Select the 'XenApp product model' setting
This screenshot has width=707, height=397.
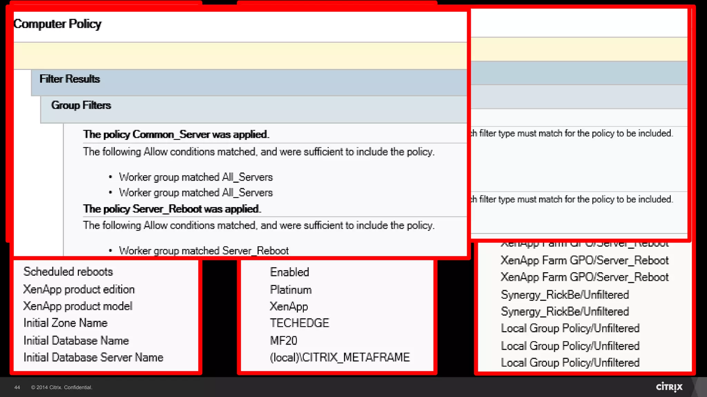coord(78,306)
